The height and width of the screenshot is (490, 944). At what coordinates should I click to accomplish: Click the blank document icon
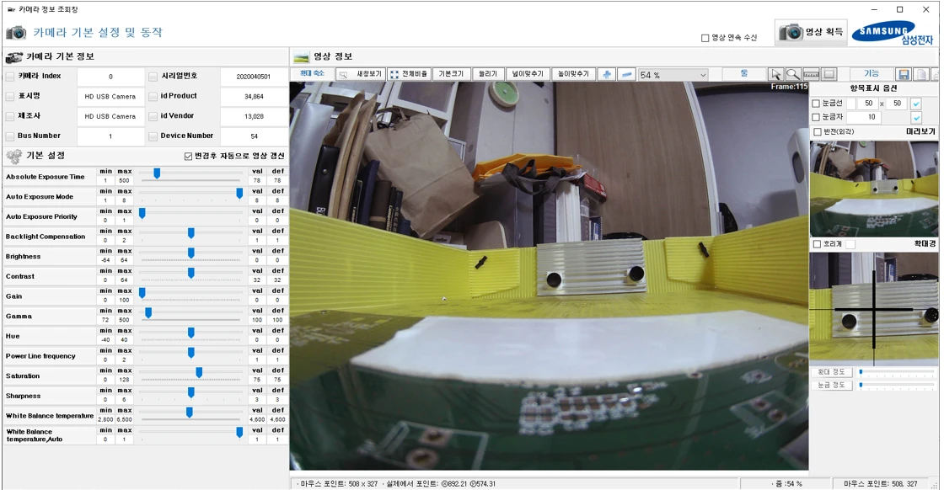point(921,75)
